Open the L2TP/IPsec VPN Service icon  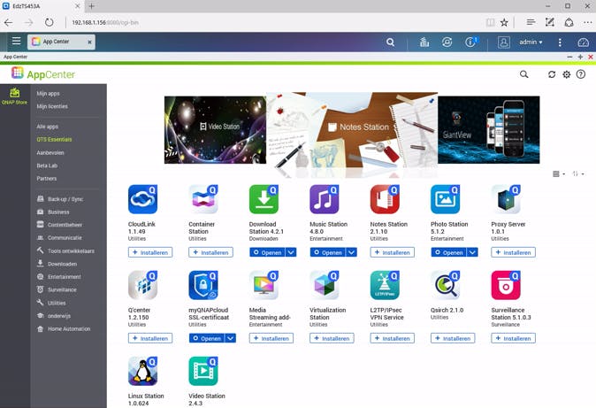(x=385, y=285)
